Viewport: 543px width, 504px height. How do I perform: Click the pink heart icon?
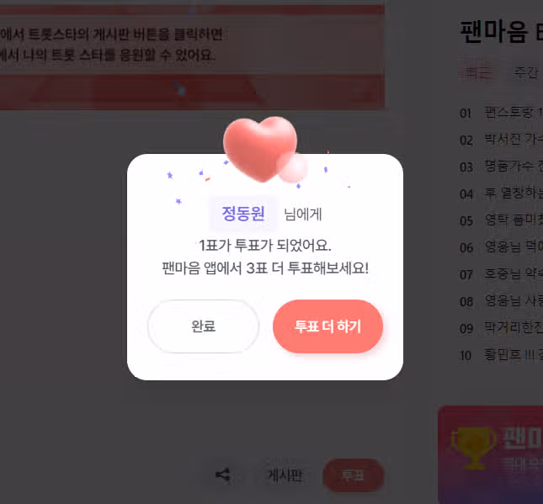[x=262, y=149]
